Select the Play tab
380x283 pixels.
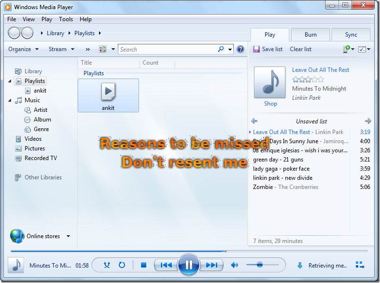(x=270, y=35)
